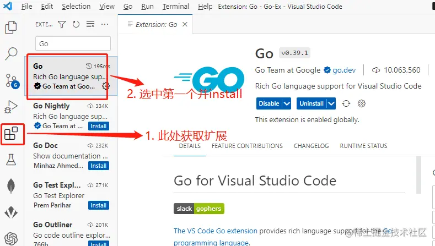Filter extensions with the funnel icon
Viewport: 435px width, 246px height.
62,24
